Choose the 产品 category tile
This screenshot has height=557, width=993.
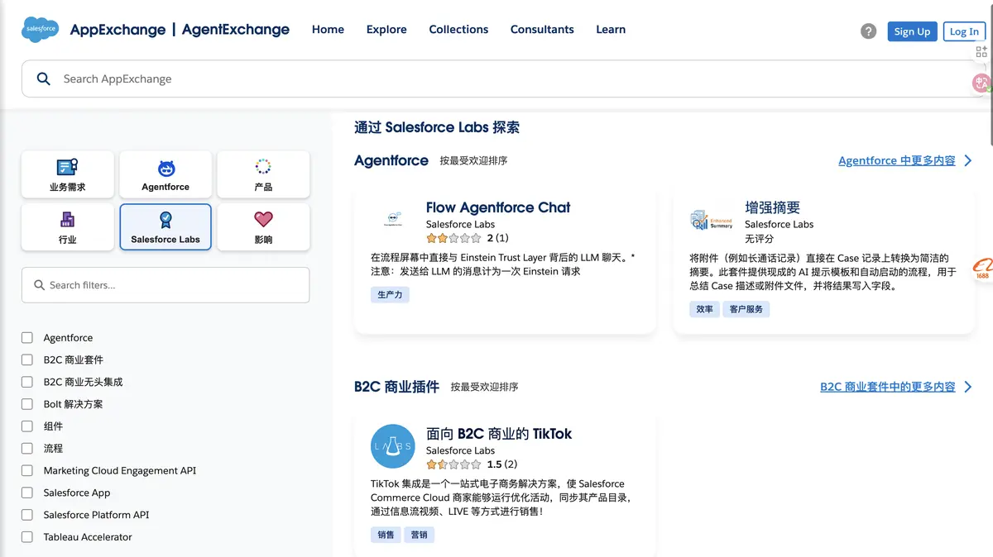[263, 174]
